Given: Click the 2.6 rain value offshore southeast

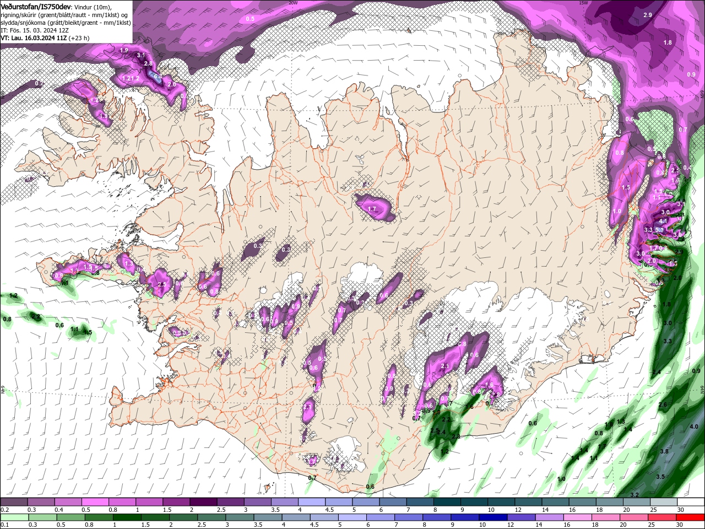Looking at the screenshot, I should pyautogui.click(x=663, y=404).
